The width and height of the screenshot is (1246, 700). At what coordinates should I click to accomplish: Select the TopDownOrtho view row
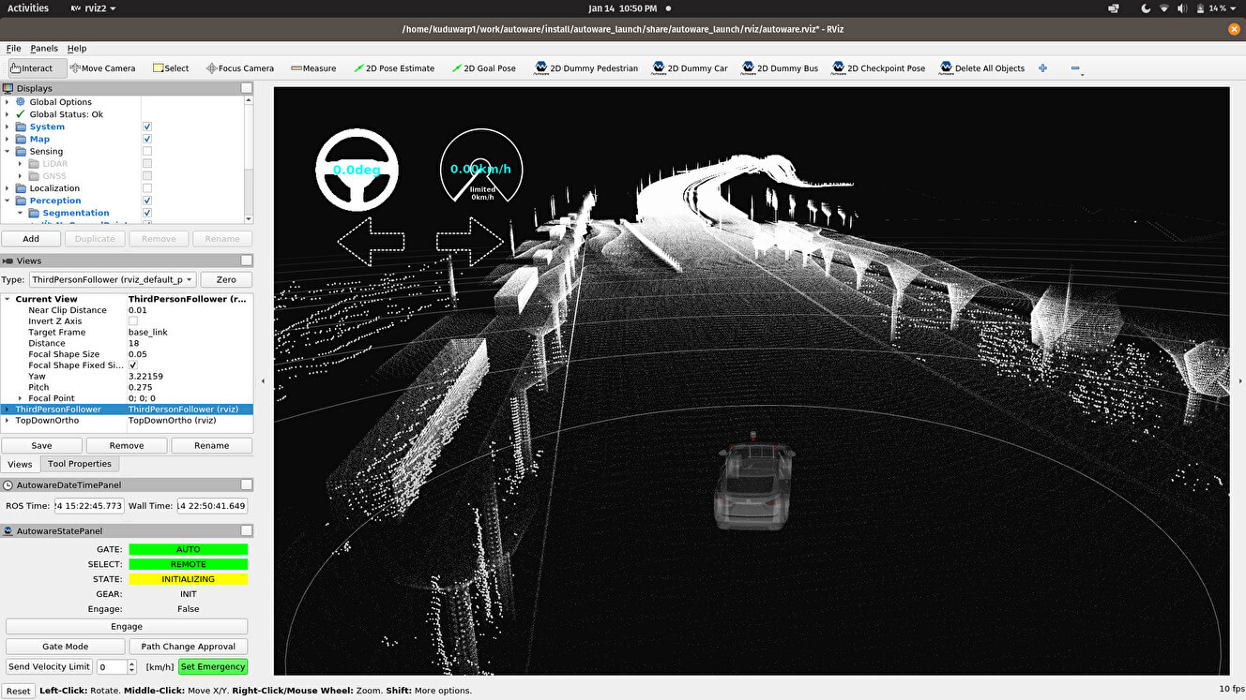pyautogui.click(x=128, y=421)
